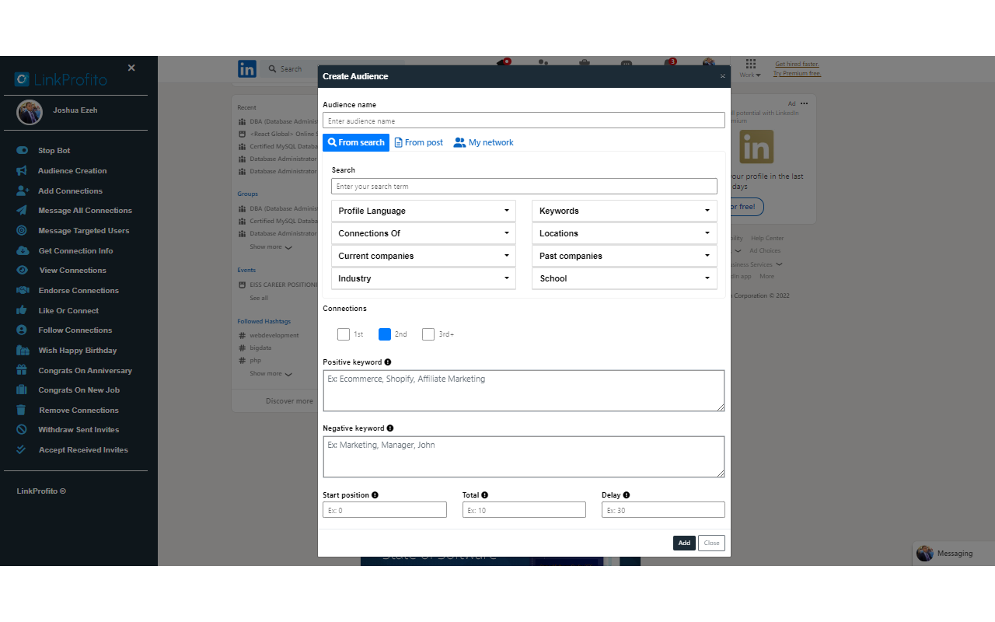Click the Add button in the dialog

pyautogui.click(x=684, y=543)
